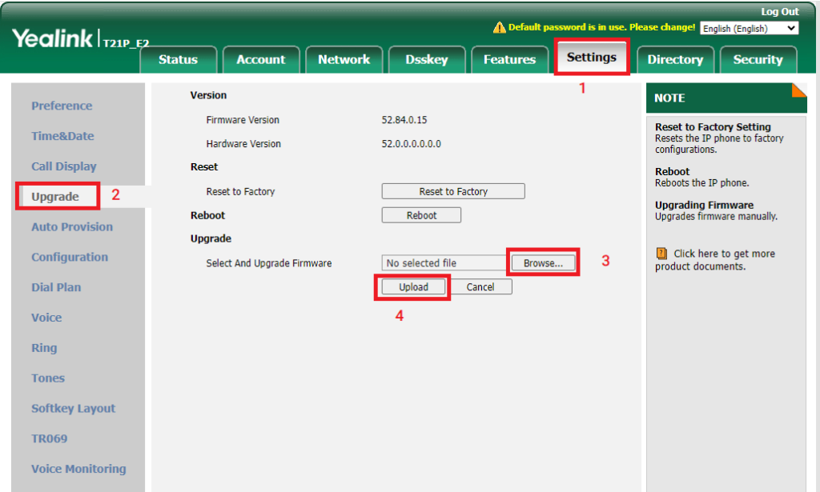Click the product documents help icon

661,254
